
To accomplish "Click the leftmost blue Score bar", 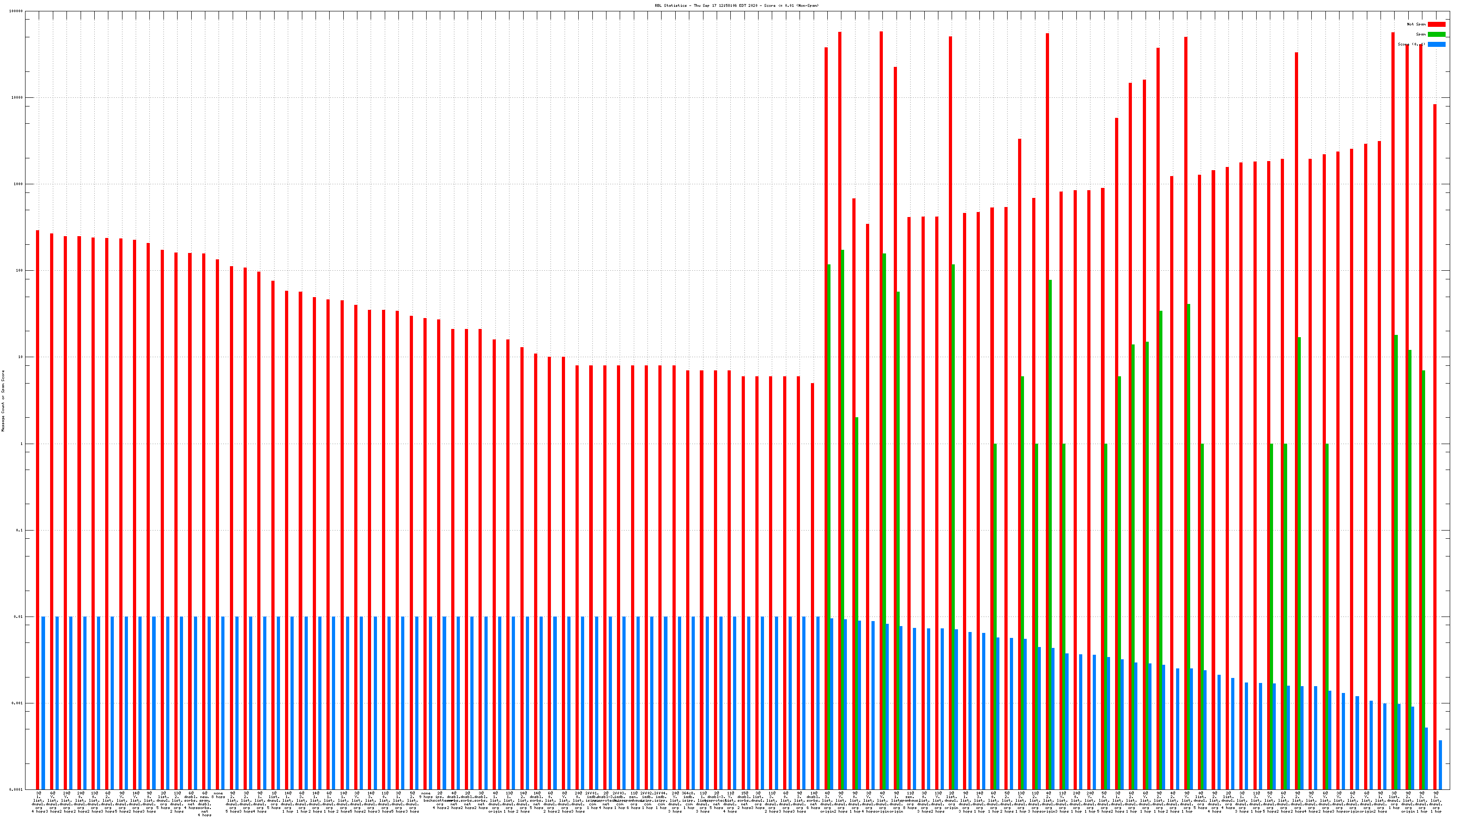I will click(43, 703).
